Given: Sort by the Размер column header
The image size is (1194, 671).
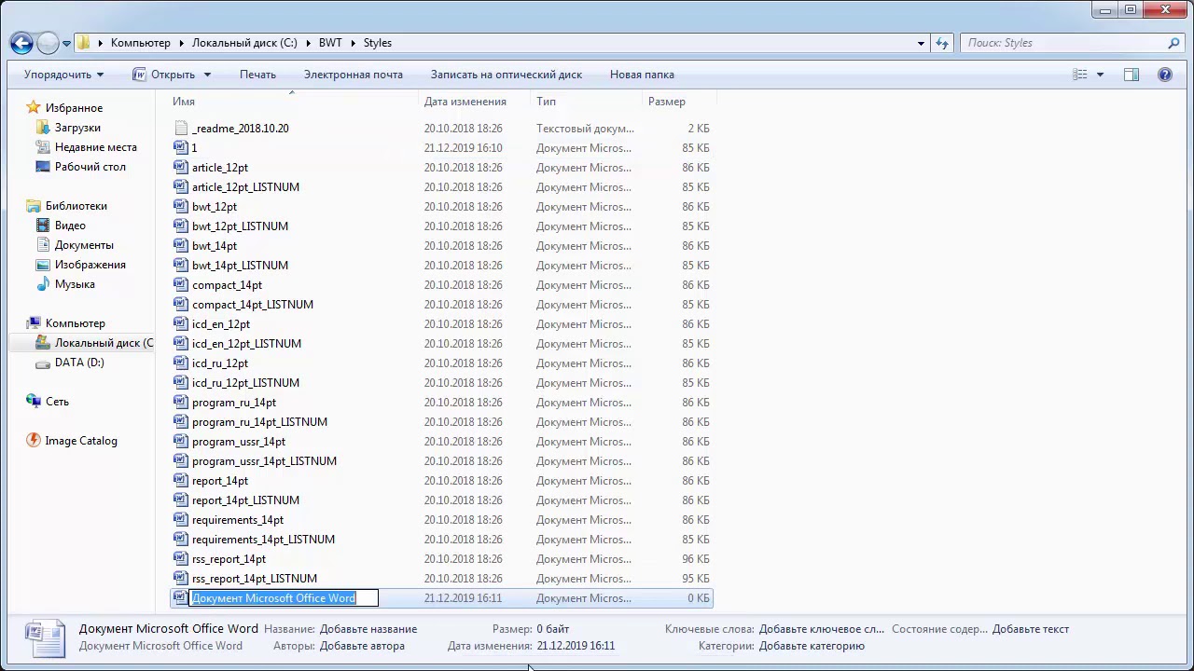Looking at the screenshot, I should pyautogui.click(x=667, y=102).
